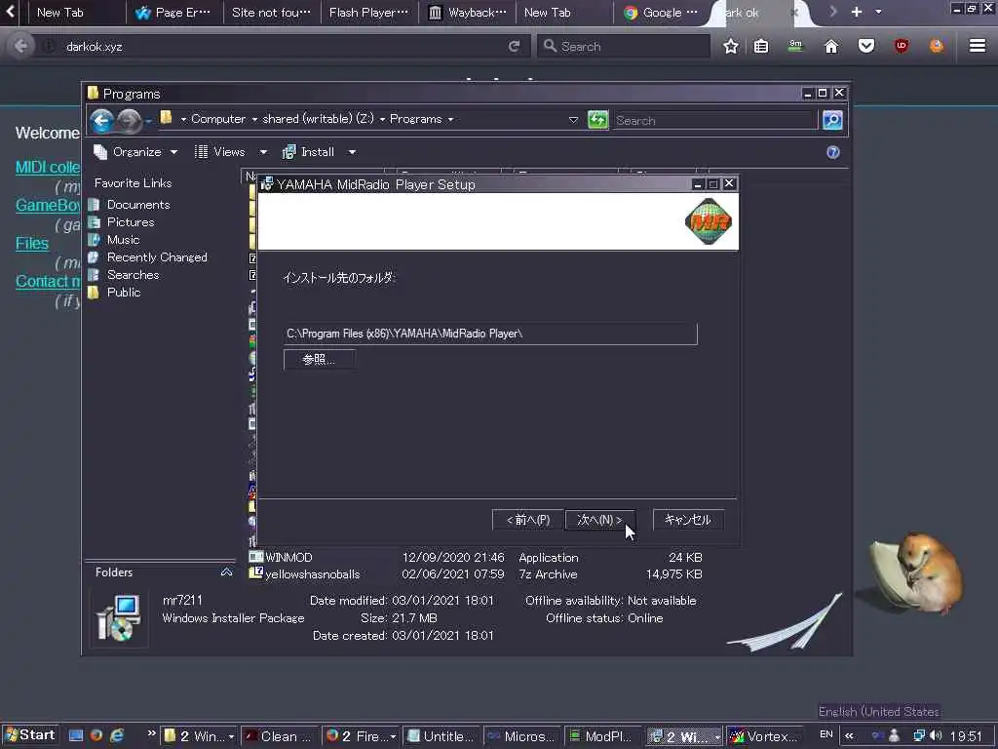Open the Files link on webpage

(x=32, y=243)
